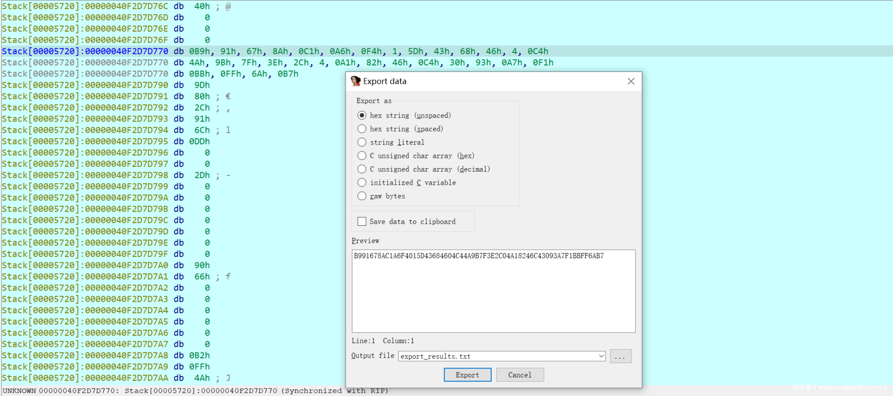Screen dimensions: 893x396
Task: Select C unsigned char array (decimal)
Action: point(362,169)
